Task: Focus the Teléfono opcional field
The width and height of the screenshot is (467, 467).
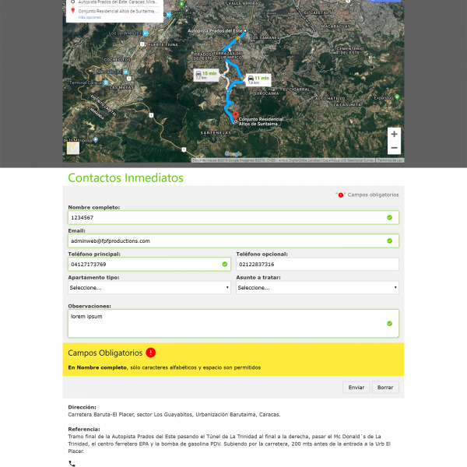Action: pyautogui.click(x=318, y=264)
